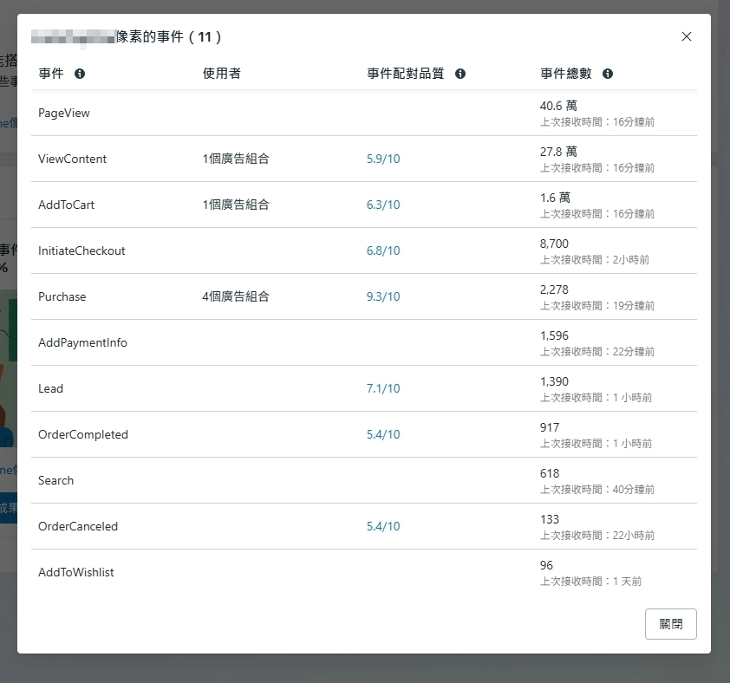Click the 事件 column header text
730x683 pixels.
(x=51, y=73)
